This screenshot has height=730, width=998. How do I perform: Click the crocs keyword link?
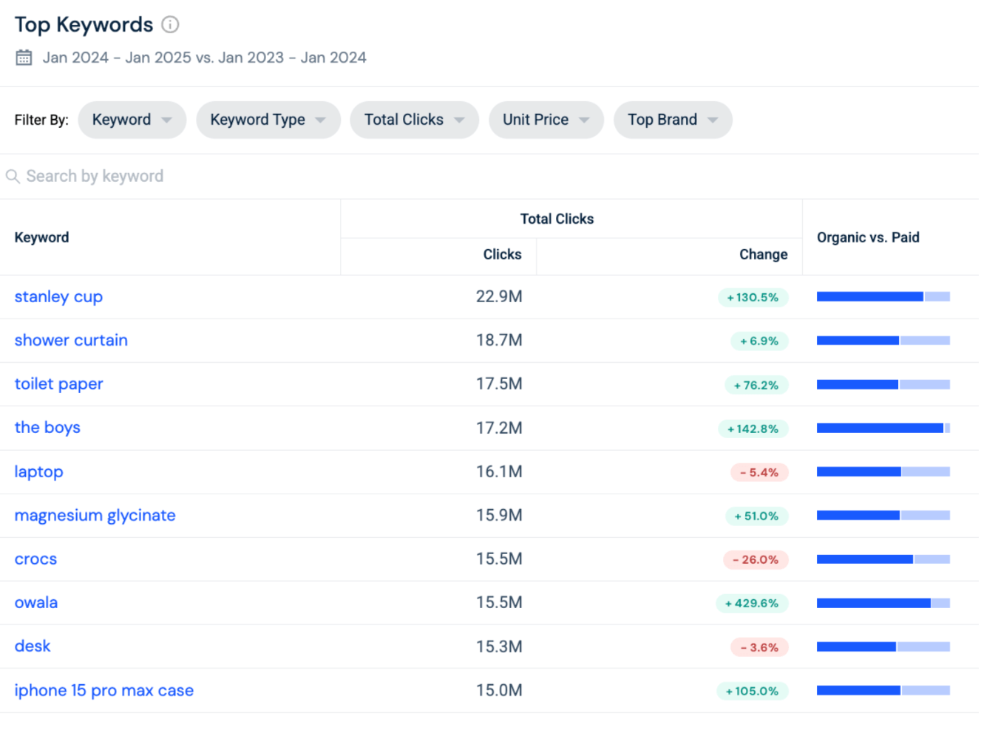(35, 559)
